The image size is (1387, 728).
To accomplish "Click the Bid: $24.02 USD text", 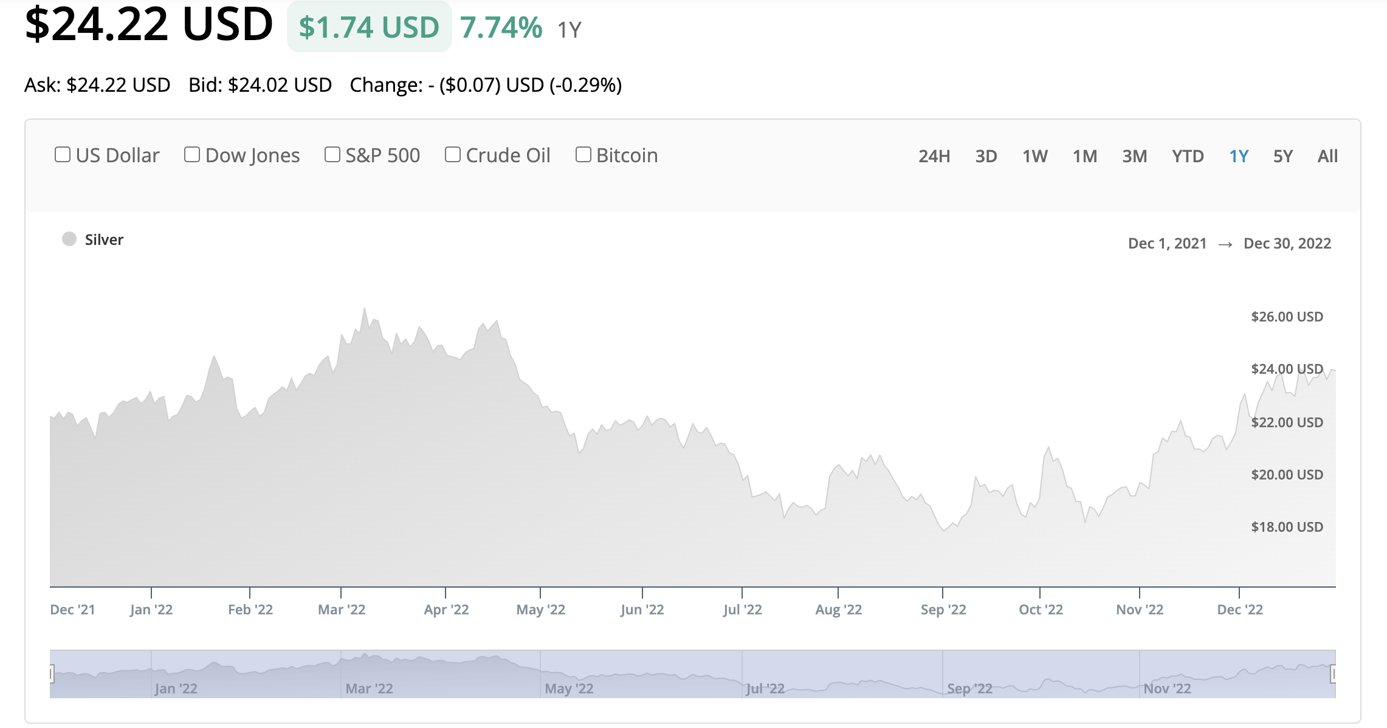I will 260,84.
